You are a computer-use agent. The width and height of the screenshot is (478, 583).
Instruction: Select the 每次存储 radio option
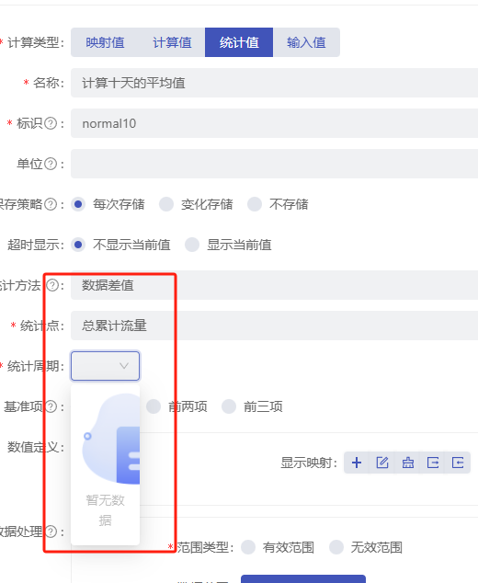pos(78,204)
